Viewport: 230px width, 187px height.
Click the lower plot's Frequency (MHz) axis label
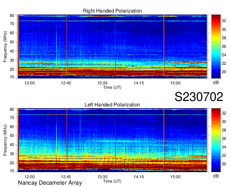coord(5,140)
